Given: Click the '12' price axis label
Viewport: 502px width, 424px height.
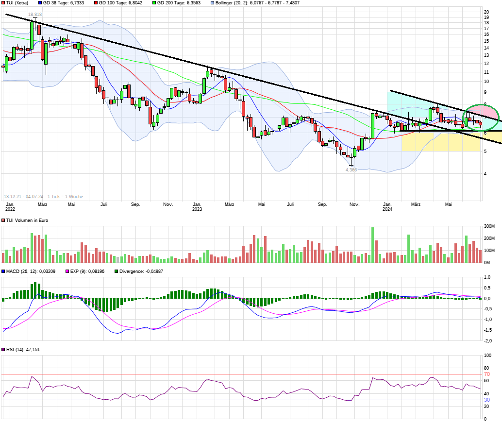Looking at the screenshot, I should 486,64.
